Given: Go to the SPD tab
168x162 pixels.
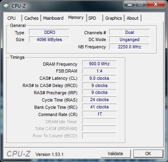Looking at the screenshot, I should 95,18.
